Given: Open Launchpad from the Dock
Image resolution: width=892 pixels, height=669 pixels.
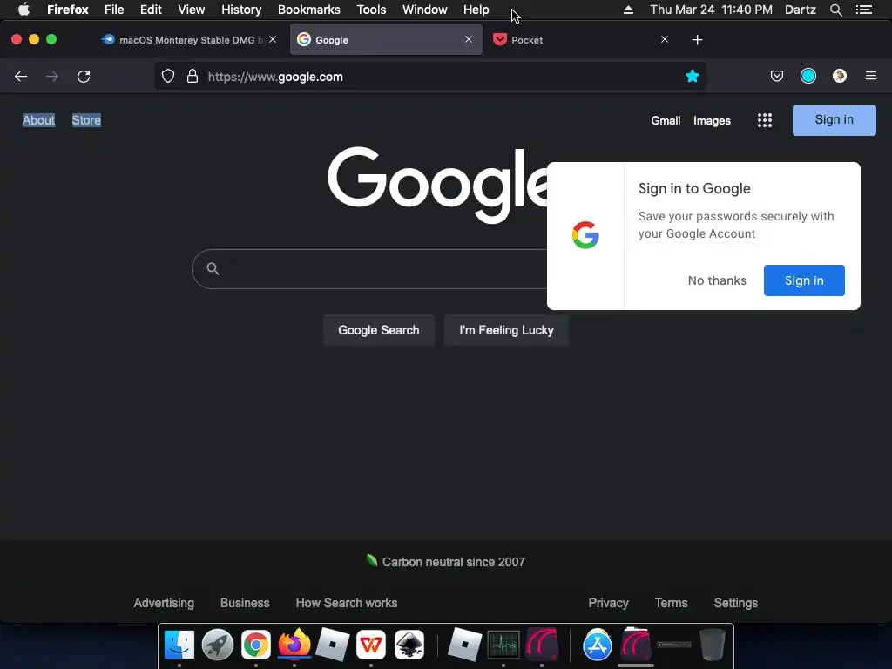Looking at the screenshot, I should coord(217,645).
